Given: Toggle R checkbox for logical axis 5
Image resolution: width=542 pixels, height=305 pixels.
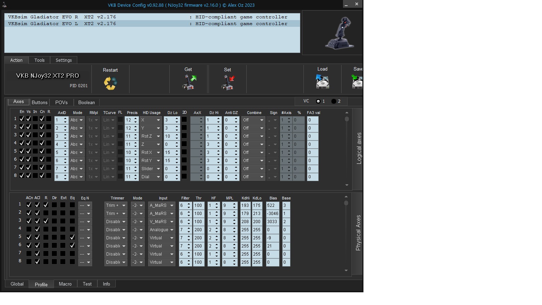Looking at the screenshot, I should 49,151.
